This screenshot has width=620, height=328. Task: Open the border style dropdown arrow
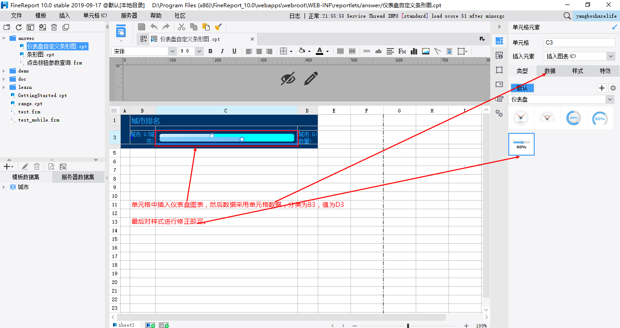coord(291,52)
